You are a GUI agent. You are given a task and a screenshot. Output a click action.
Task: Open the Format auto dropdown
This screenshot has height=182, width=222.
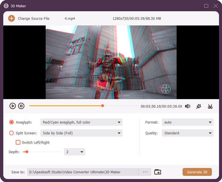[x=188, y=122]
